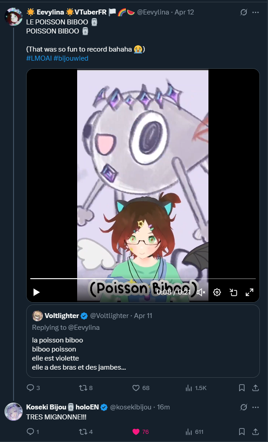
Task: Open the #bijouwled hashtag
Action: tap(71, 58)
